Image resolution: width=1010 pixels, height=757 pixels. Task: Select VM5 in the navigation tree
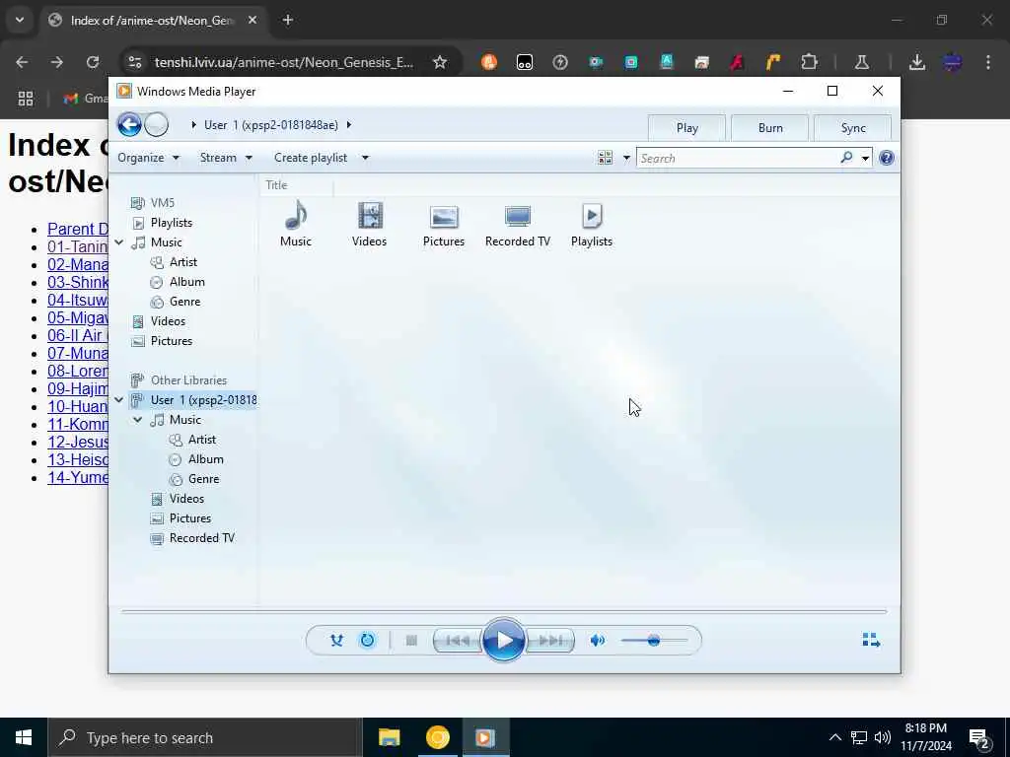(x=163, y=203)
